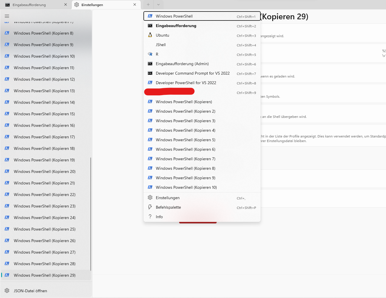The image size is (386, 298).
Task: Select Windows PowerShell in dropdown menu
Action: coord(202,16)
